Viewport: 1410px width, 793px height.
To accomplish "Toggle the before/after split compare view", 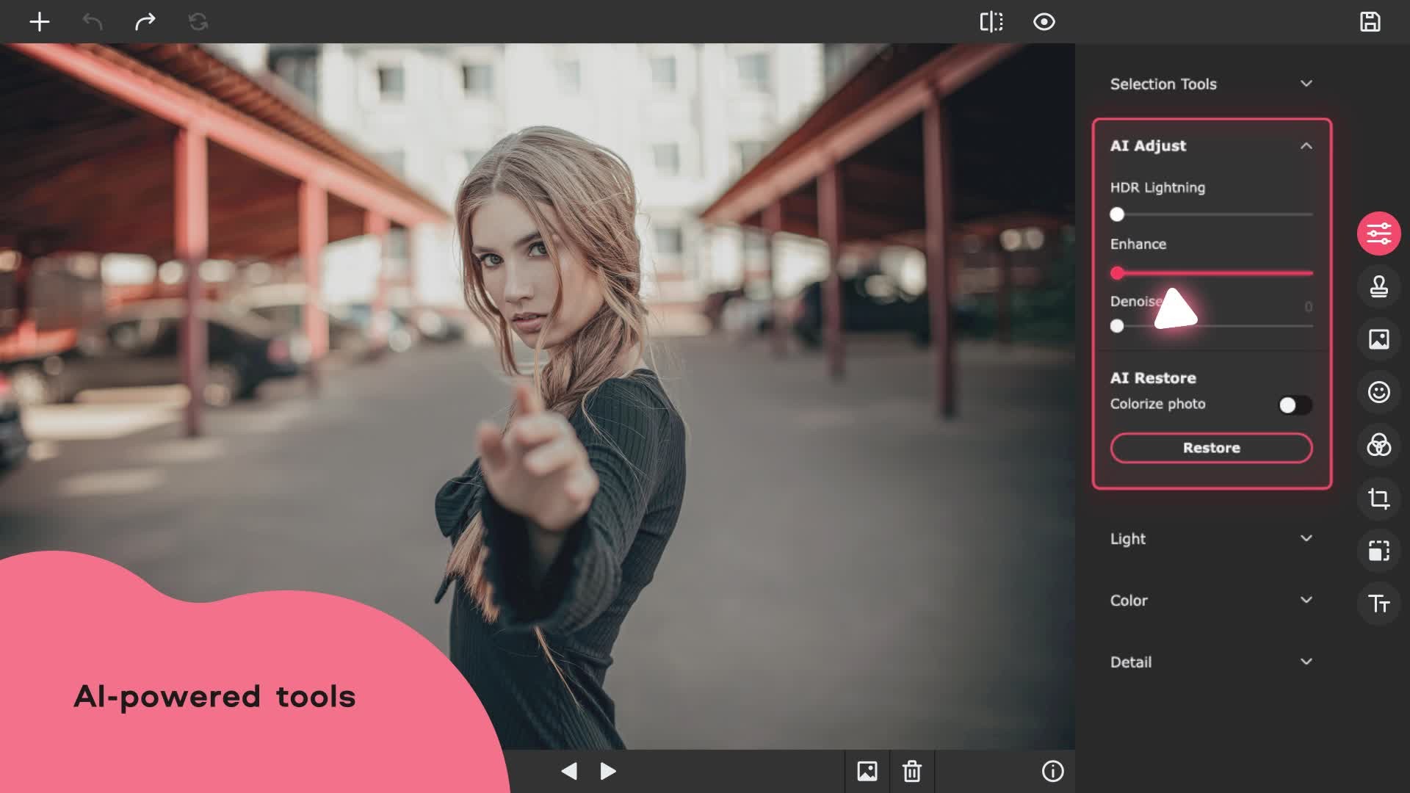I will [x=991, y=22].
